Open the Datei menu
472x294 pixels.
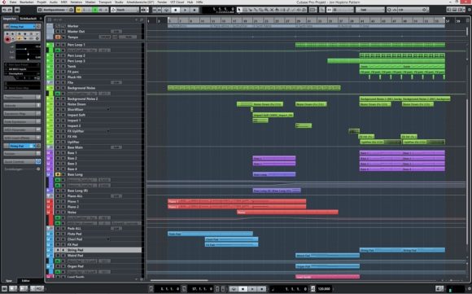click(13, 2)
